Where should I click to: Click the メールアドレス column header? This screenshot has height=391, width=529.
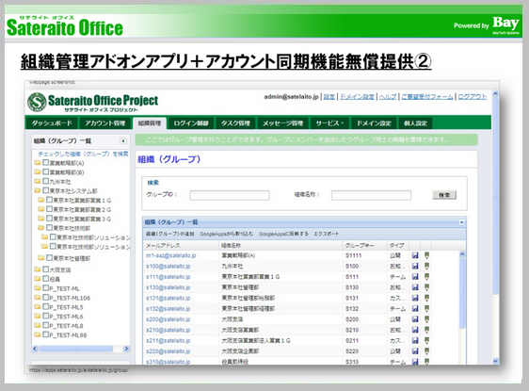[182, 246]
